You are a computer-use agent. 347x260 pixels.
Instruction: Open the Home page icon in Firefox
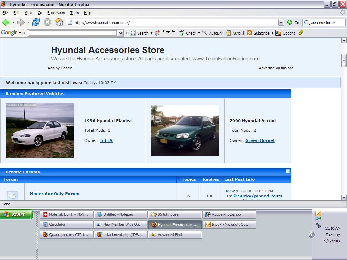59,22
